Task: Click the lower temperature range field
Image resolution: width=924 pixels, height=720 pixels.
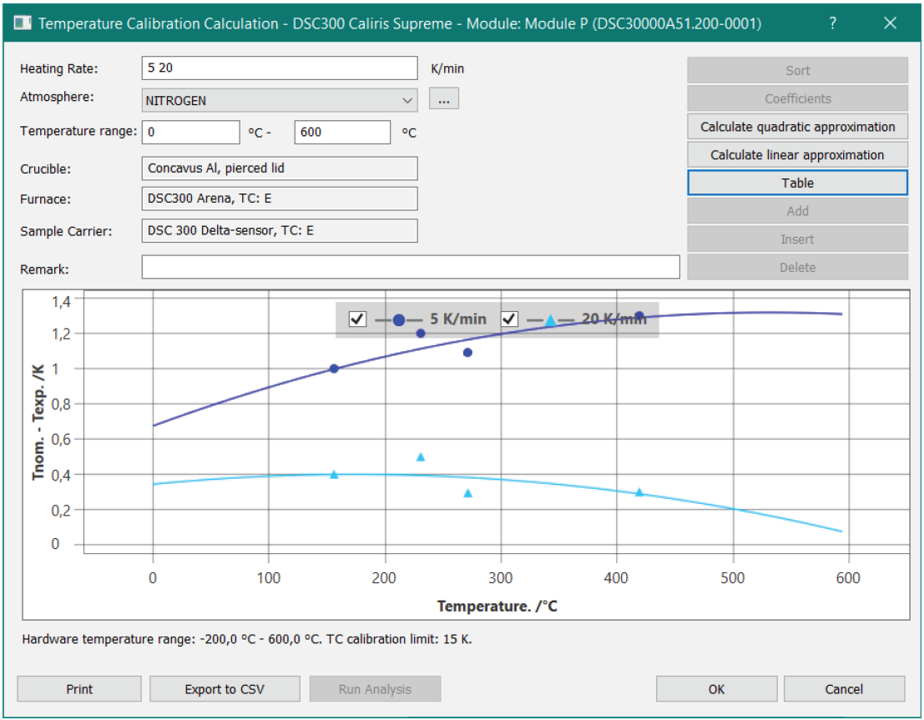Action: [191, 133]
